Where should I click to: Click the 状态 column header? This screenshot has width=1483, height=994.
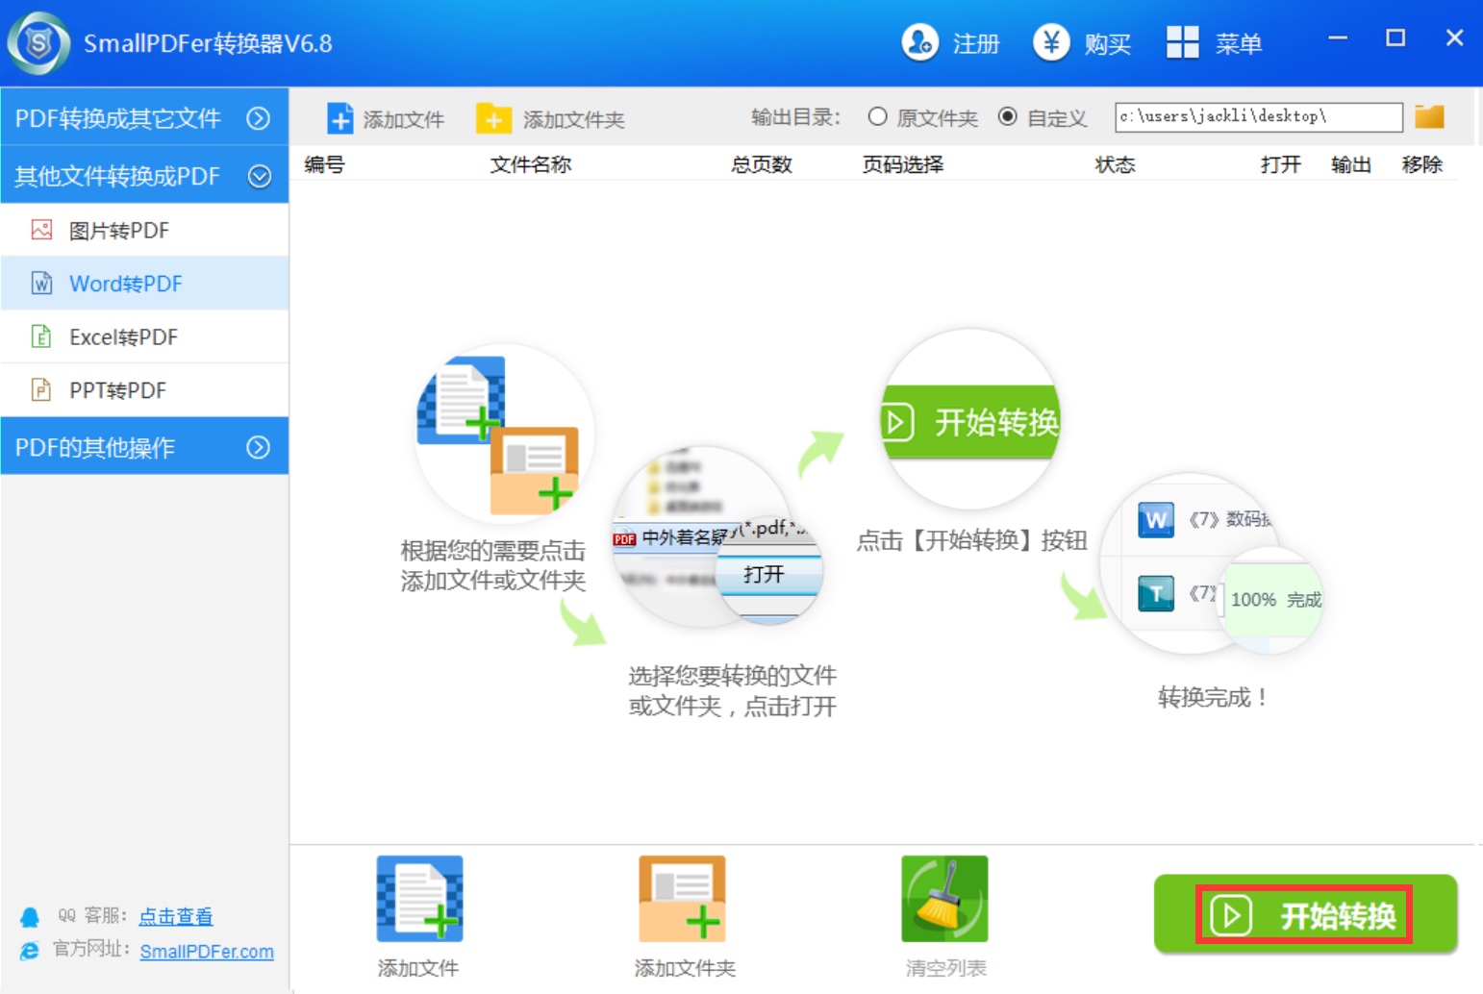(1116, 164)
